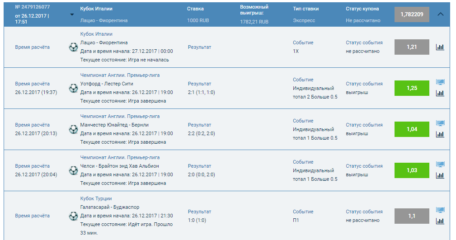Open live monitor icon for Манчестер Юнайтед - Бернли
Image resolution: width=456 pixels, height=240 pixels.
pyautogui.click(x=440, y=123)
